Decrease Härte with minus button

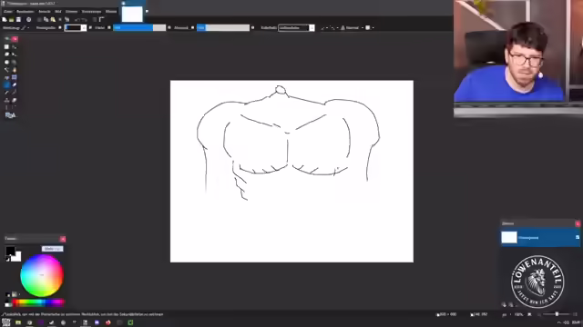pos(109,28)
